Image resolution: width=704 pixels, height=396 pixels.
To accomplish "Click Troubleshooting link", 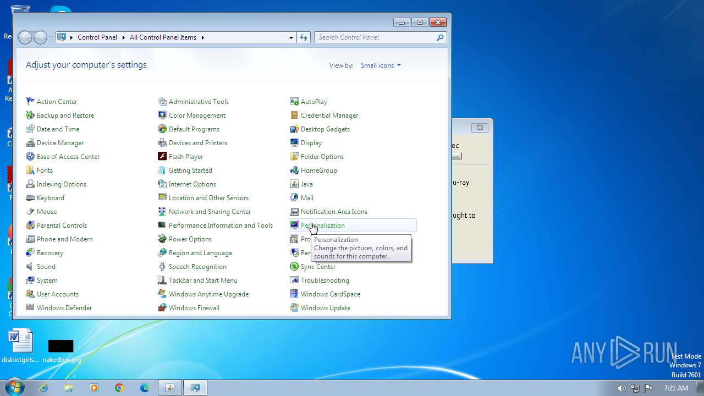I will point(324,280).
